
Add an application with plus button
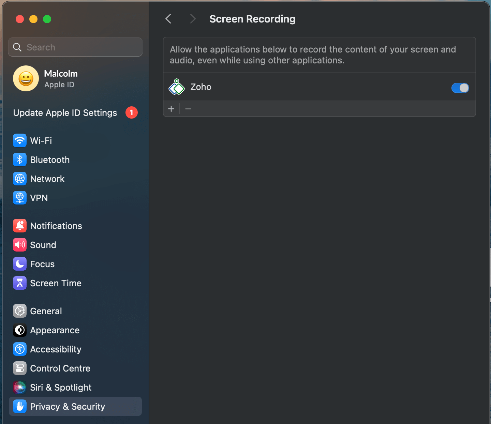pyautogui.click(x=171, y=109)
